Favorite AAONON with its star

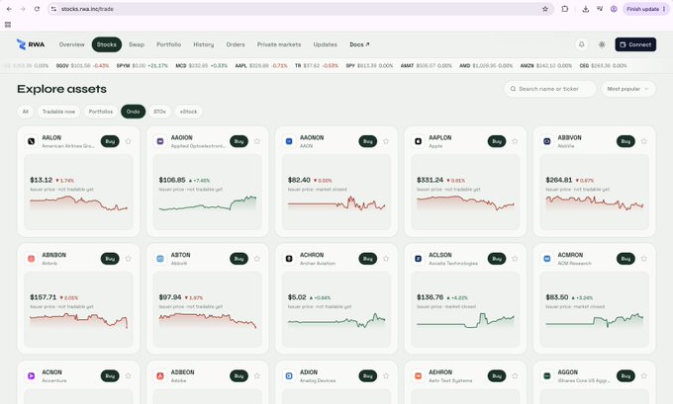(x=386, y=141)
